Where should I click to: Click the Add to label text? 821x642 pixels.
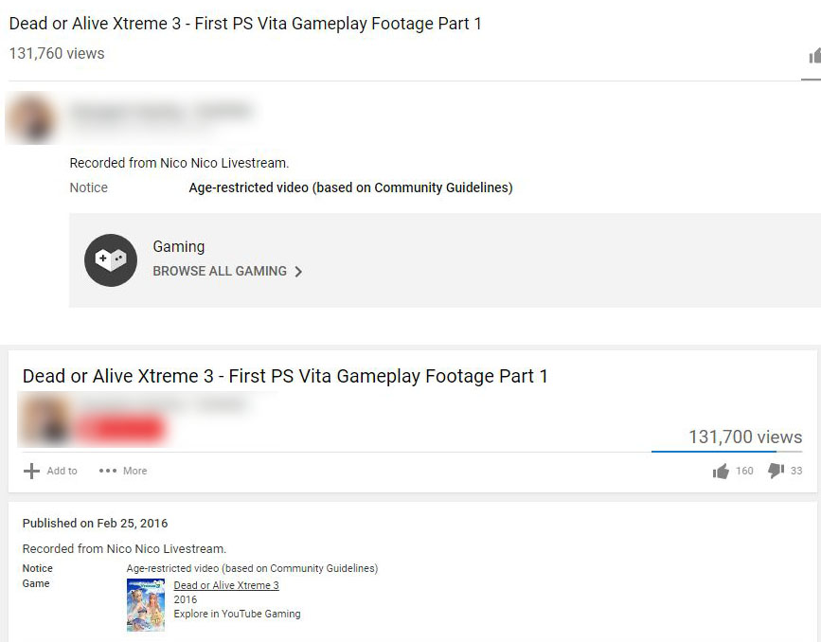tap(62, 471)
